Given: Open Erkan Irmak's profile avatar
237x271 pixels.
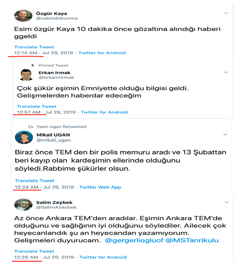Looking at the screenshot, I should [x=26, y=75].
